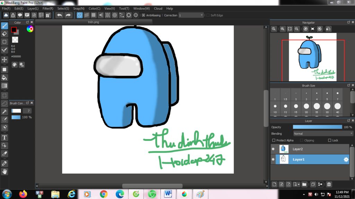This screenshot has width=355, height=199.
Task: Open the add-layer dropdown arrow
Action: click(x=298, y=184)
